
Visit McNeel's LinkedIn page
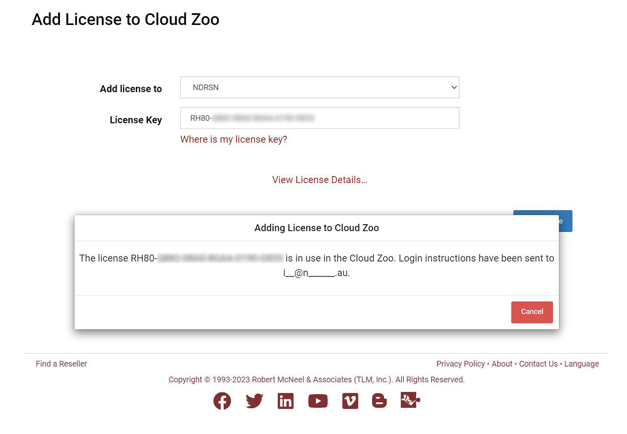pyautogui.click(x=286, y=401)
